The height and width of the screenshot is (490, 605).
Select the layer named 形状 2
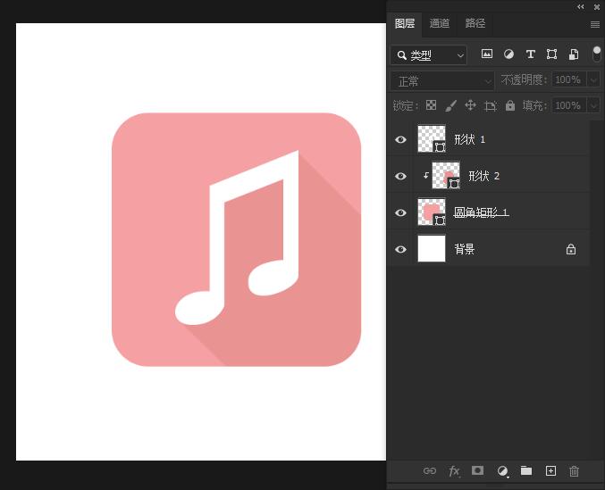[483, 176]
